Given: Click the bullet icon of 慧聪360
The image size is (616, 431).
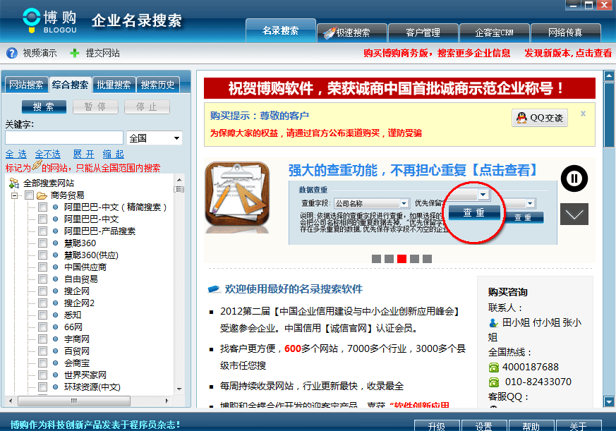Looking at the screenshot, I should (56, 243).
